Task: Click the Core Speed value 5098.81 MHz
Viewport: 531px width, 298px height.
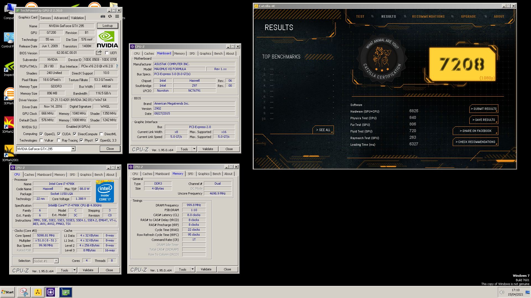Action: (46, 236)
